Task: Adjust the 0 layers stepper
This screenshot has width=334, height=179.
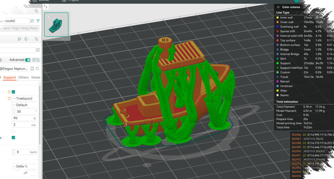Action: (14, 152)
